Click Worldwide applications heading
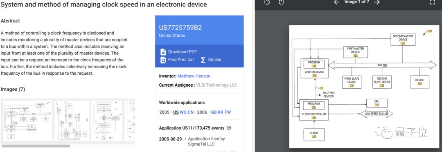The width and height of the screenshot is (442, 152). [182, 103]
